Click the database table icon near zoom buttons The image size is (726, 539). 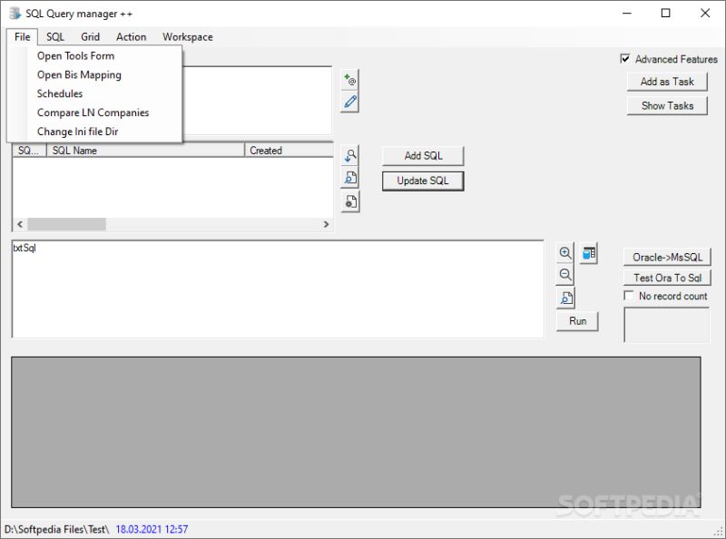click(588, 252)
